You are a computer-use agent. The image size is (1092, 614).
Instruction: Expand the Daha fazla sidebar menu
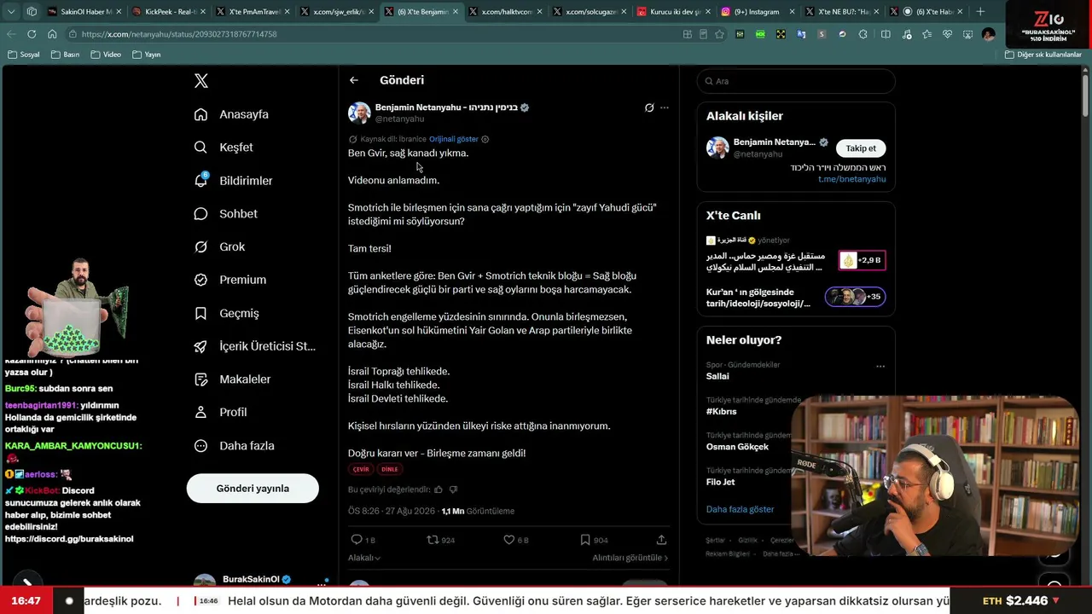click(235, 446)
